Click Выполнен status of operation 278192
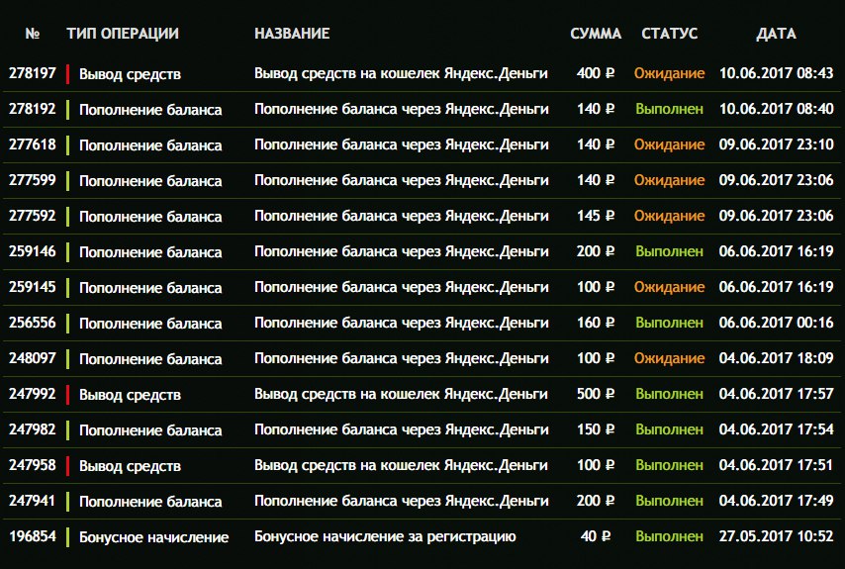Viewport: 845px width, 569px height. pos(669,109)
